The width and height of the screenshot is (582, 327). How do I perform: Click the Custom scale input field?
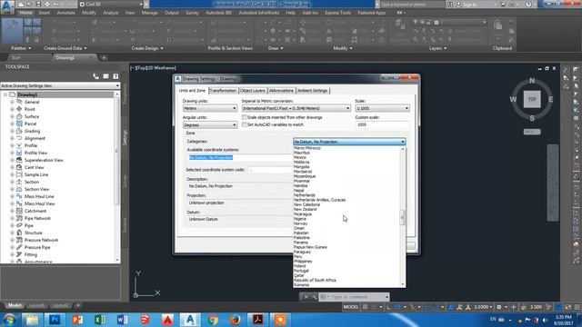(382, 125)
